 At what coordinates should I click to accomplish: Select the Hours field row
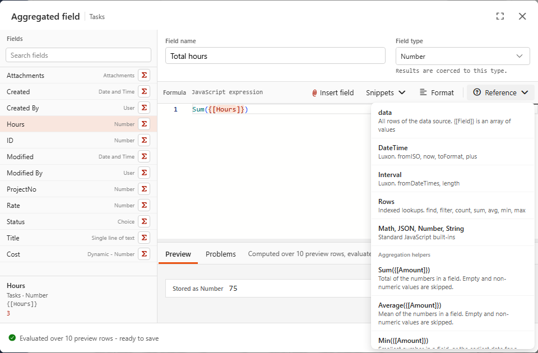click(x=78, y=124)
